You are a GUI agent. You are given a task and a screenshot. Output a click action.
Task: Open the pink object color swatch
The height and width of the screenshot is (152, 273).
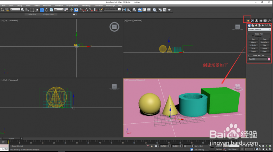[269, 59]
